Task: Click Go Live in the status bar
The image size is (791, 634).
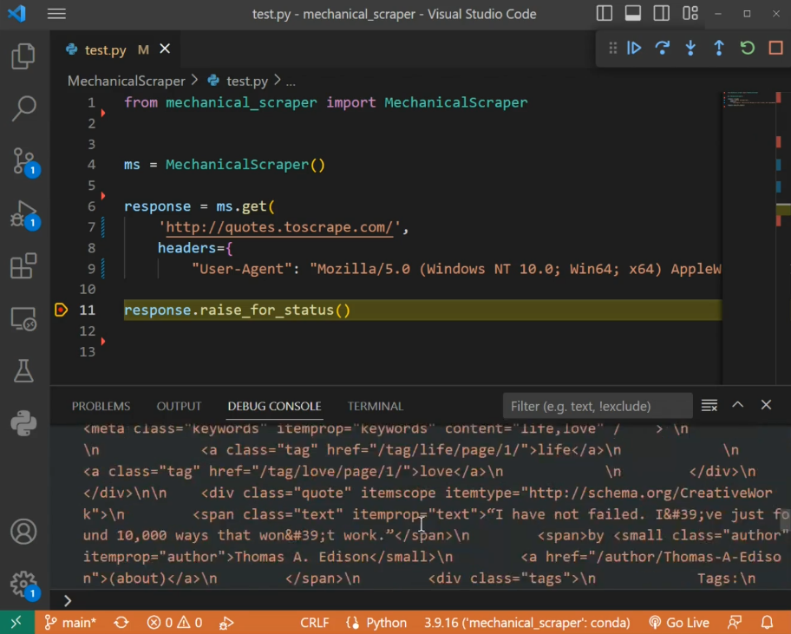Action: click(679, 623)
